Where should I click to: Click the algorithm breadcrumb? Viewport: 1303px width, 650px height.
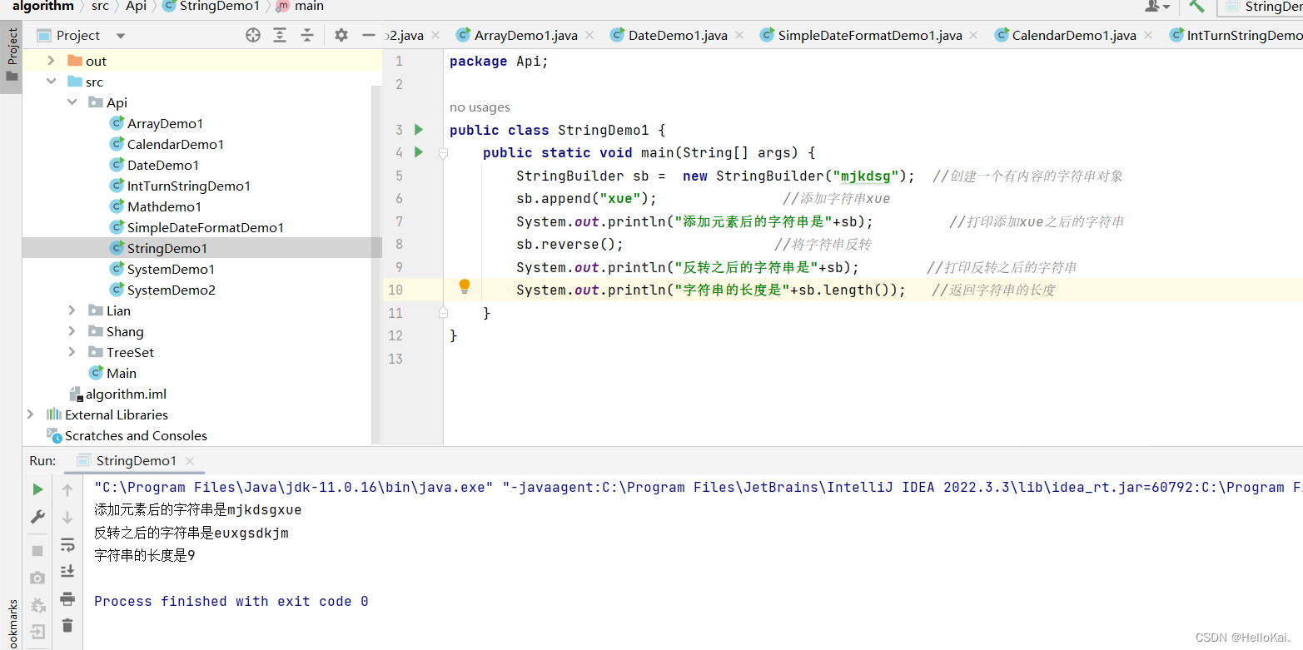43,6
